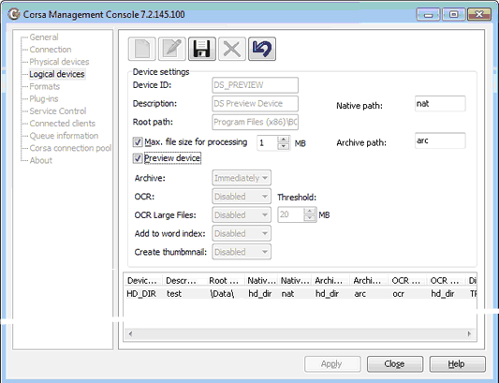Screen dimensions: 499x383
Task: Select General in the navigation tree
Action: click(x=44, y=37)
